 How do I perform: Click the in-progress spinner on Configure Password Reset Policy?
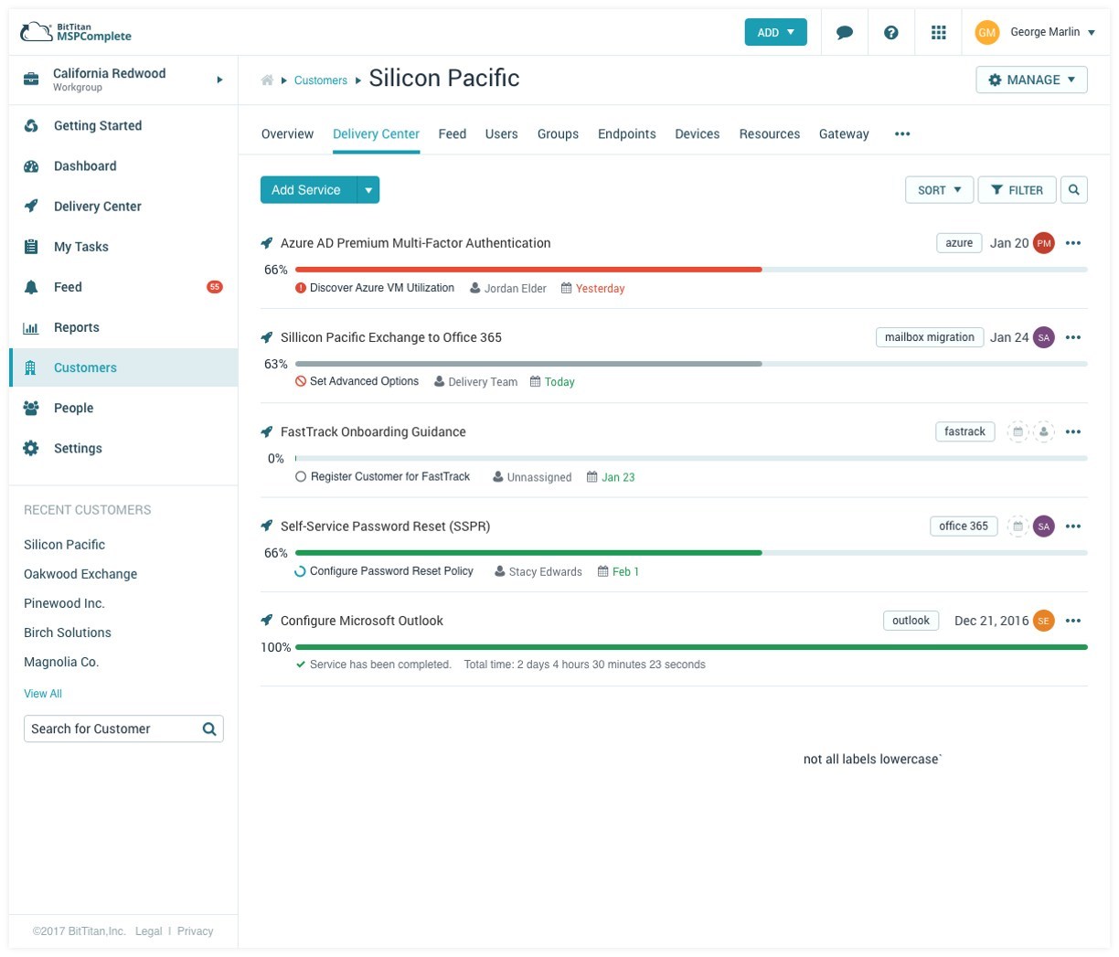[x=301, y=571]
